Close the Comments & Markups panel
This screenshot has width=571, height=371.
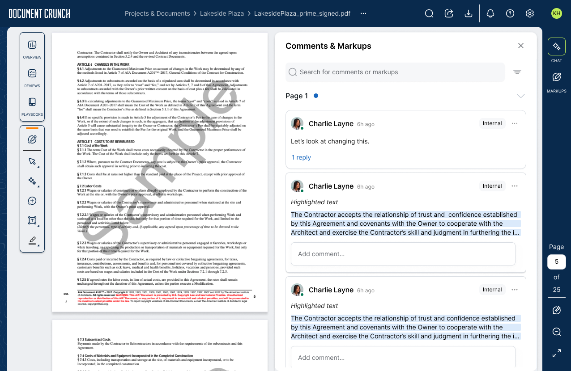click(521, 46)
